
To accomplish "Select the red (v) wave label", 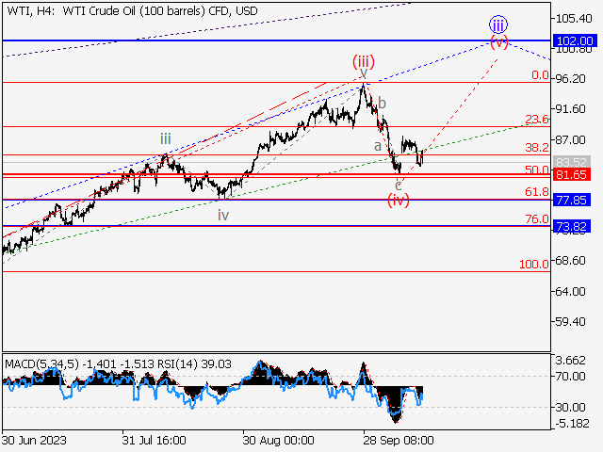I will tap(498, 41).
